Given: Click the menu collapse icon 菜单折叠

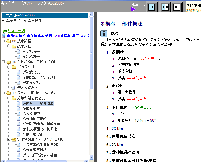Looking at the screenshot, I should (24, 21).
